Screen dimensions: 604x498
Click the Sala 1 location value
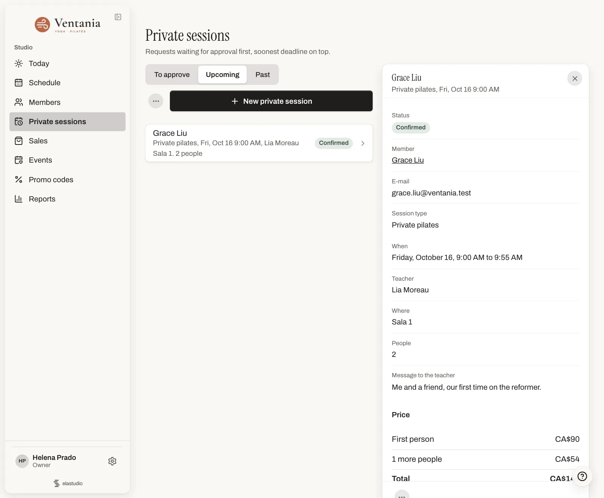point(402,322)
